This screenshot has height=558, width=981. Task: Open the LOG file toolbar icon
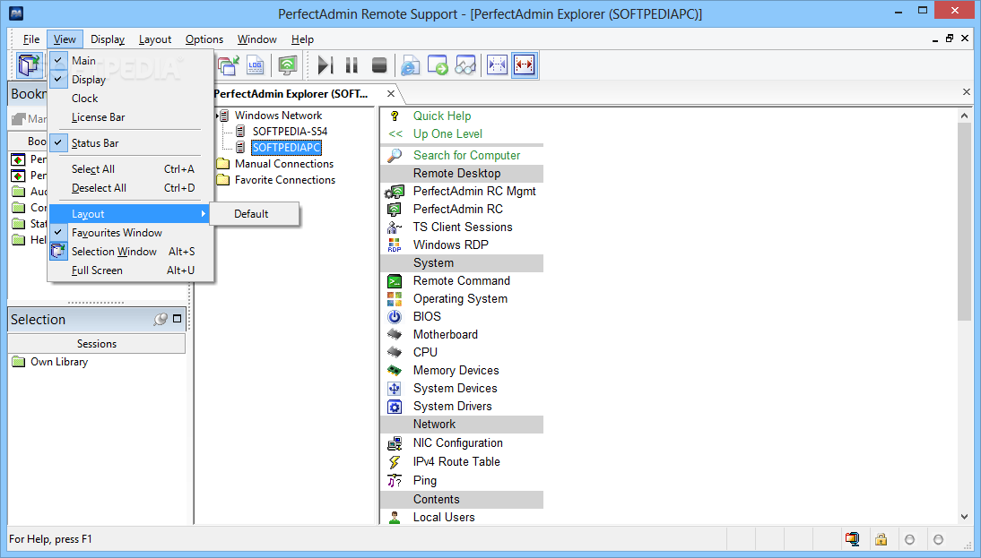point(256,65)
